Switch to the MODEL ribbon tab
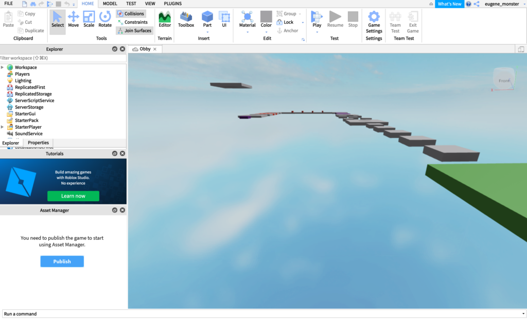This screenshot has height=319, width=527. pos(110,4)
